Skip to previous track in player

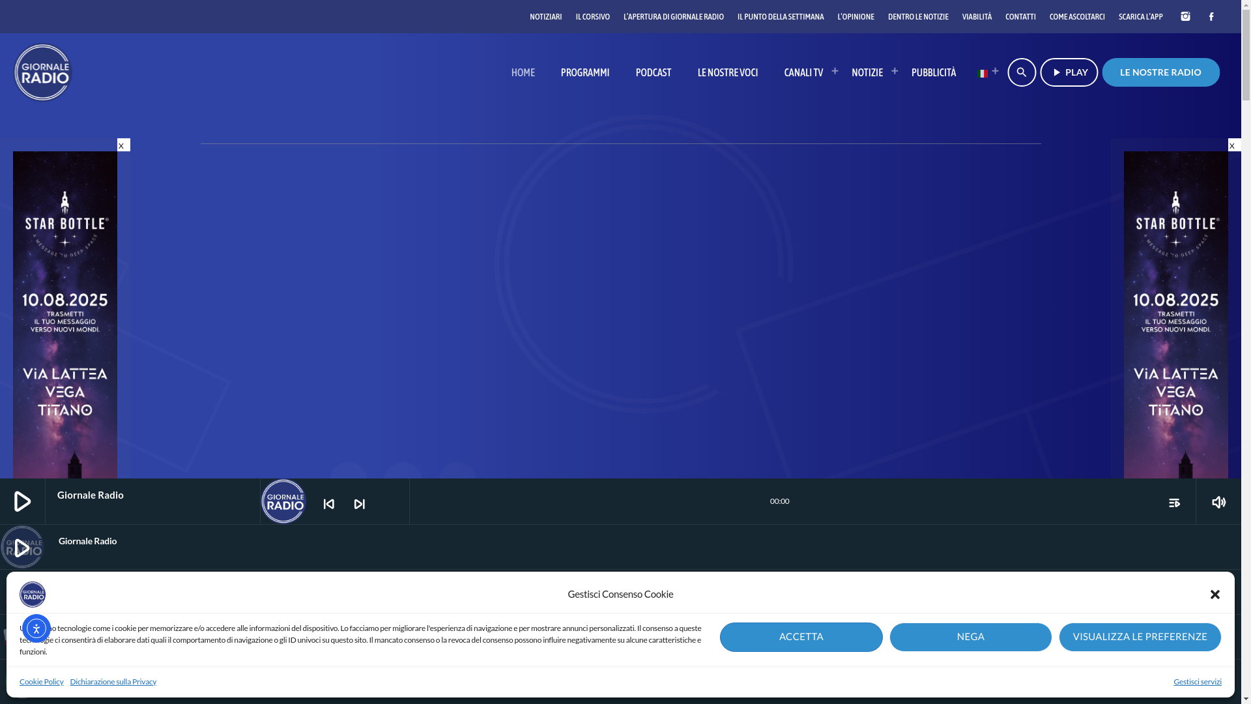tap(329, 504)
